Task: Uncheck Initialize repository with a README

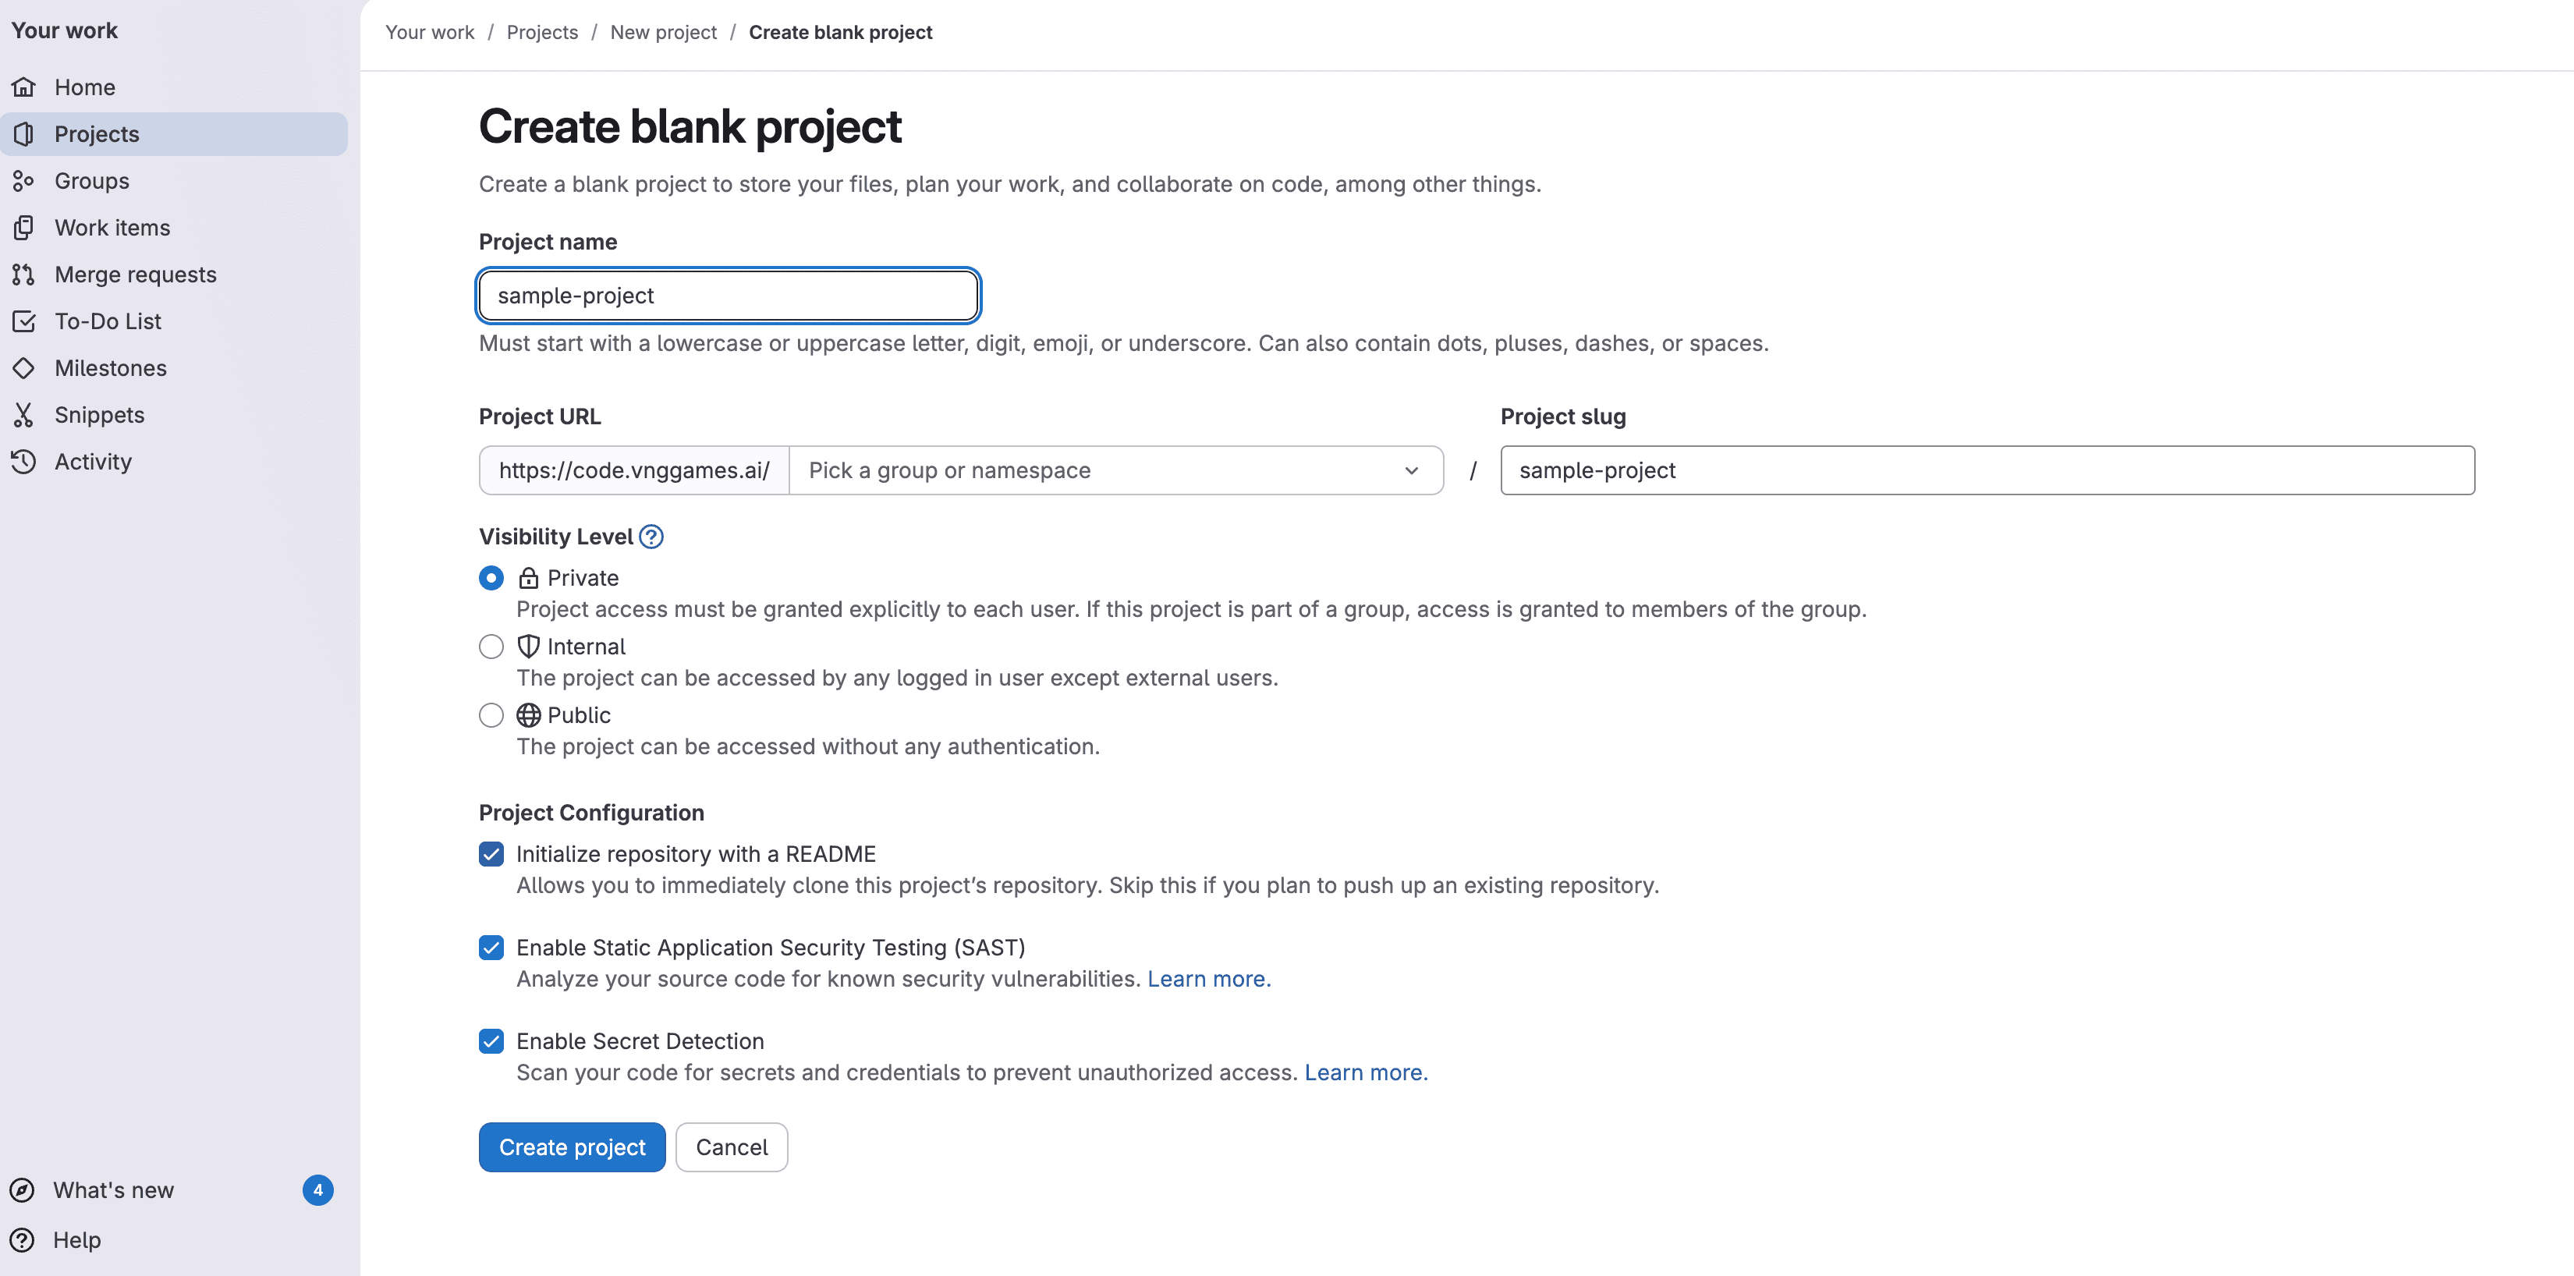Action: pyautogui.click(x=491, y=853)
